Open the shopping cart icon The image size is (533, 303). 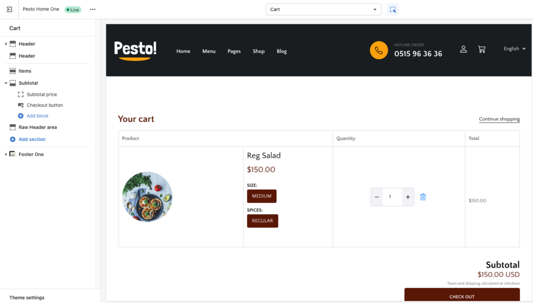point(481,49)
